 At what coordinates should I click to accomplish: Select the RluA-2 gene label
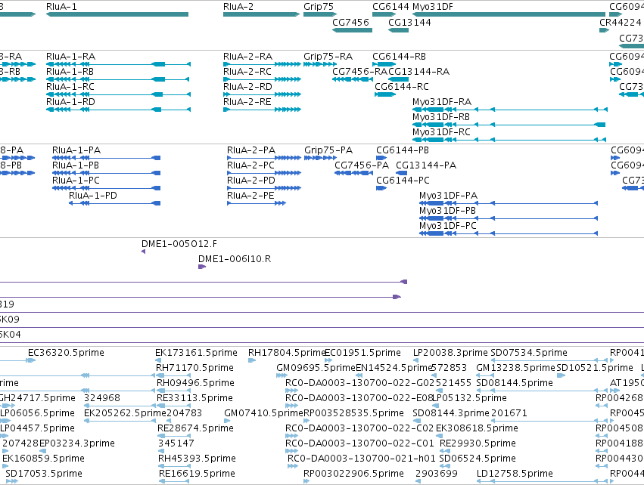[x=238, y=7]
